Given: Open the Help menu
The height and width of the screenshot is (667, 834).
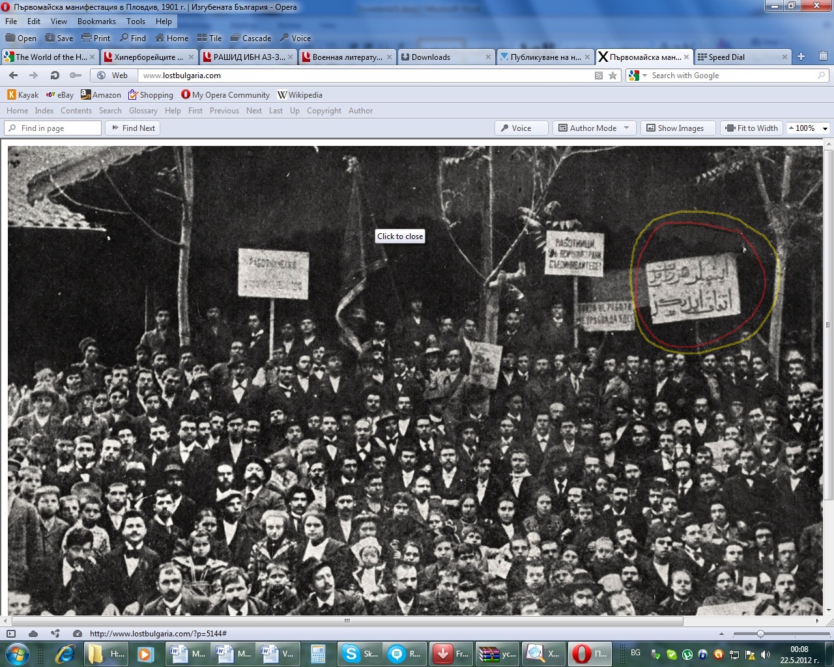Looking at the screenshot, I should pyautogui.click(x=164, y=21).
